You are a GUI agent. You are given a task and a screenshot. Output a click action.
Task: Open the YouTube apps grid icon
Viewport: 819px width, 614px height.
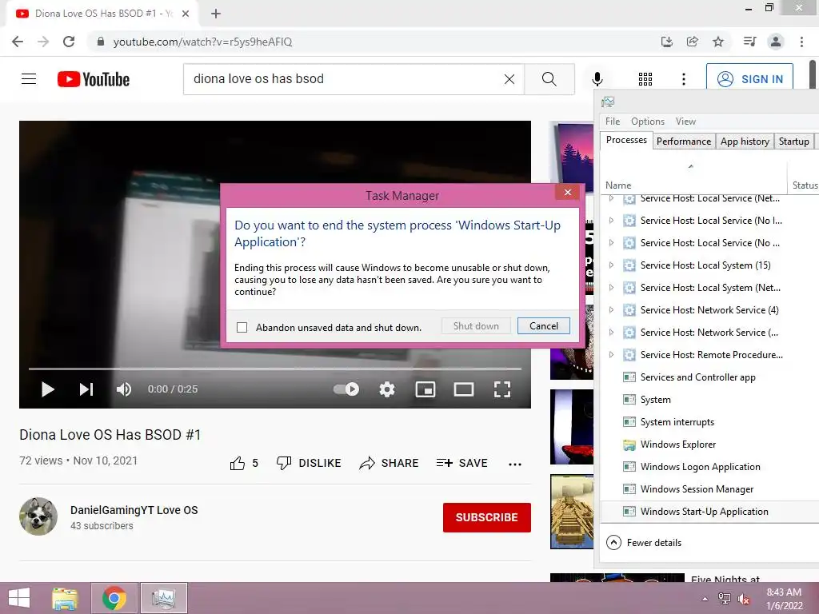click(x=645, y=79)
